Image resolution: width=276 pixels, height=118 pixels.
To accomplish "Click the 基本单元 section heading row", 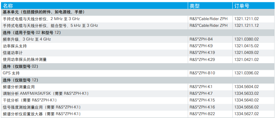I will tap(138, 12).
